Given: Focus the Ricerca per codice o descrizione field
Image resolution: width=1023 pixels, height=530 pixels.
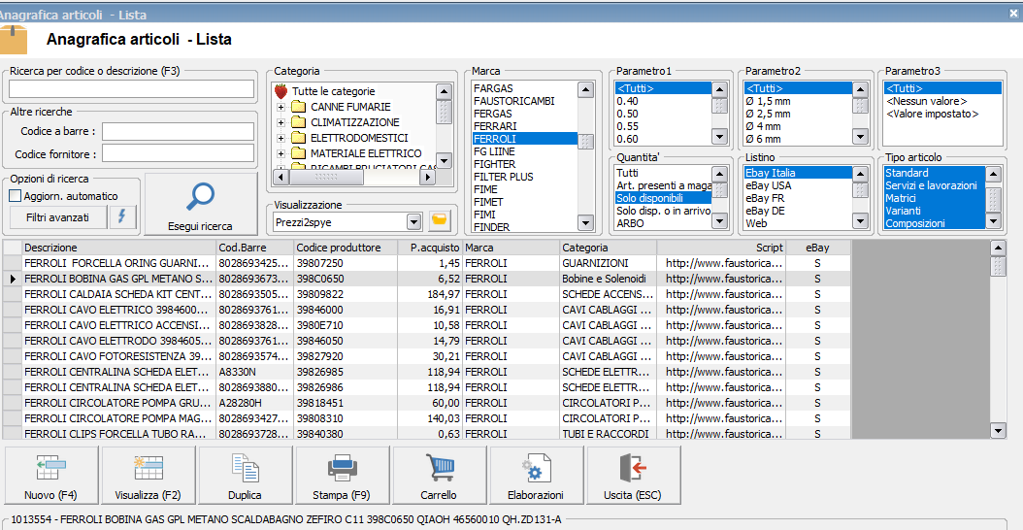Looking at the screenshot, I should (x=131, y=88).
